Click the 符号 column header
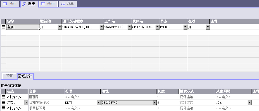259x111 pixels. coord(83,91)
